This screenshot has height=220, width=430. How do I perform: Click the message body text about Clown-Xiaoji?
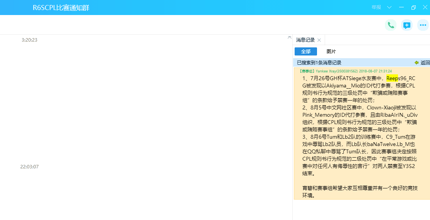point(360,118)
